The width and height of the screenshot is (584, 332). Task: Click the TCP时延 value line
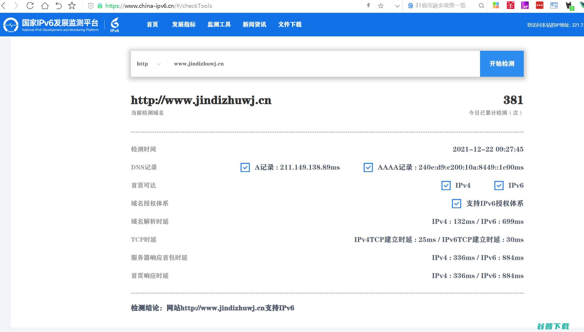coord(439,240)
